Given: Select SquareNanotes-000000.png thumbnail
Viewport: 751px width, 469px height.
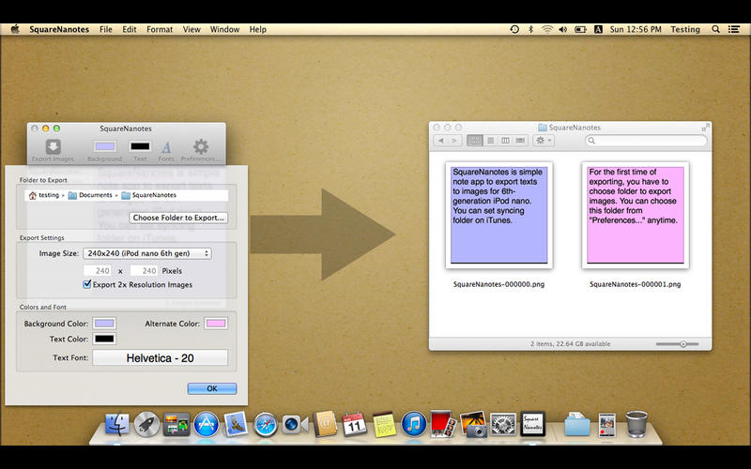Looking at the screenshot, I should [x=499, y=215].
